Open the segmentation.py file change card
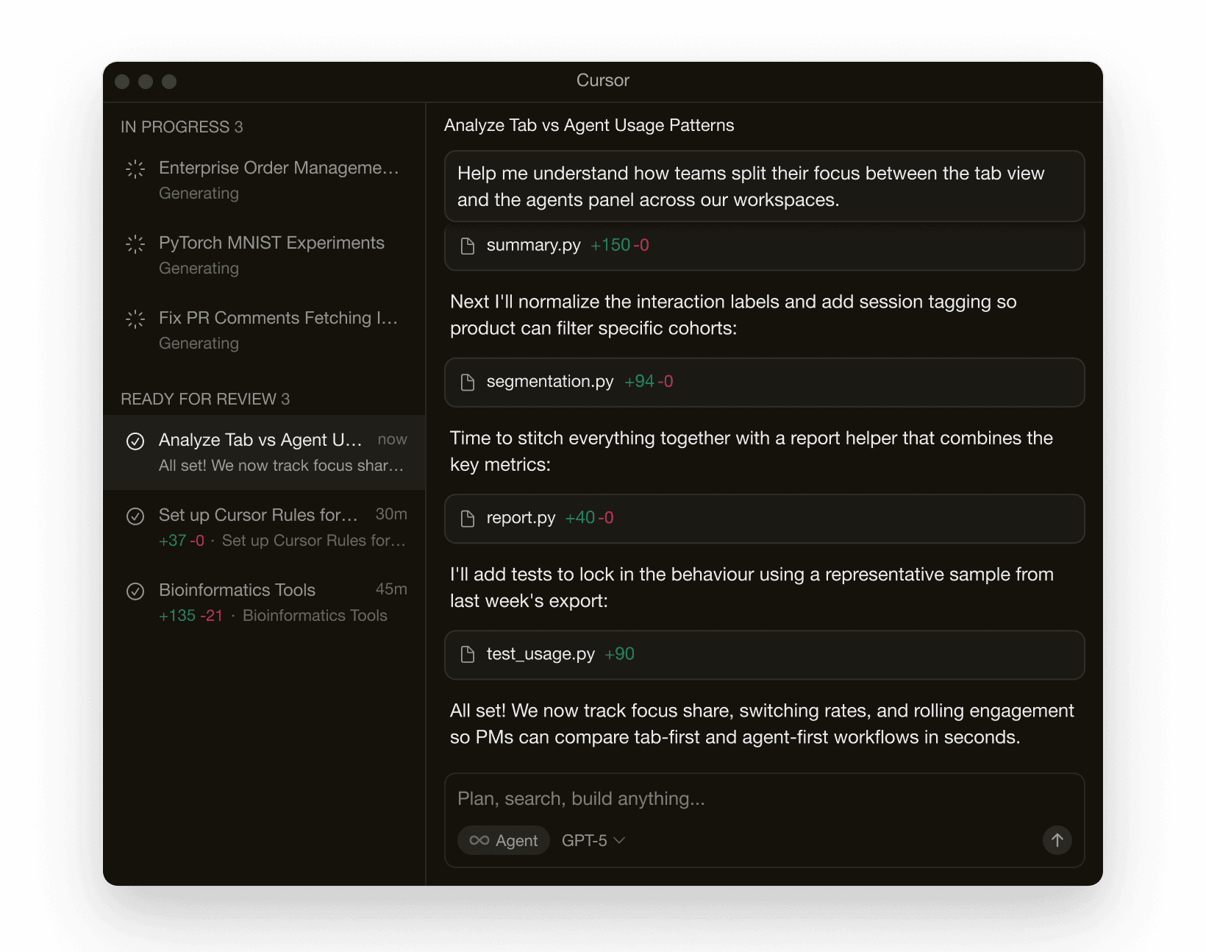The height and width of the screenshot is (952, 1206). click(765, 383)
